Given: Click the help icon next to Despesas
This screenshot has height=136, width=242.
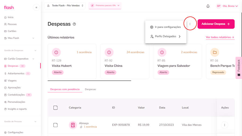Looking at the screenshot, I should click(x=74, y=24).
